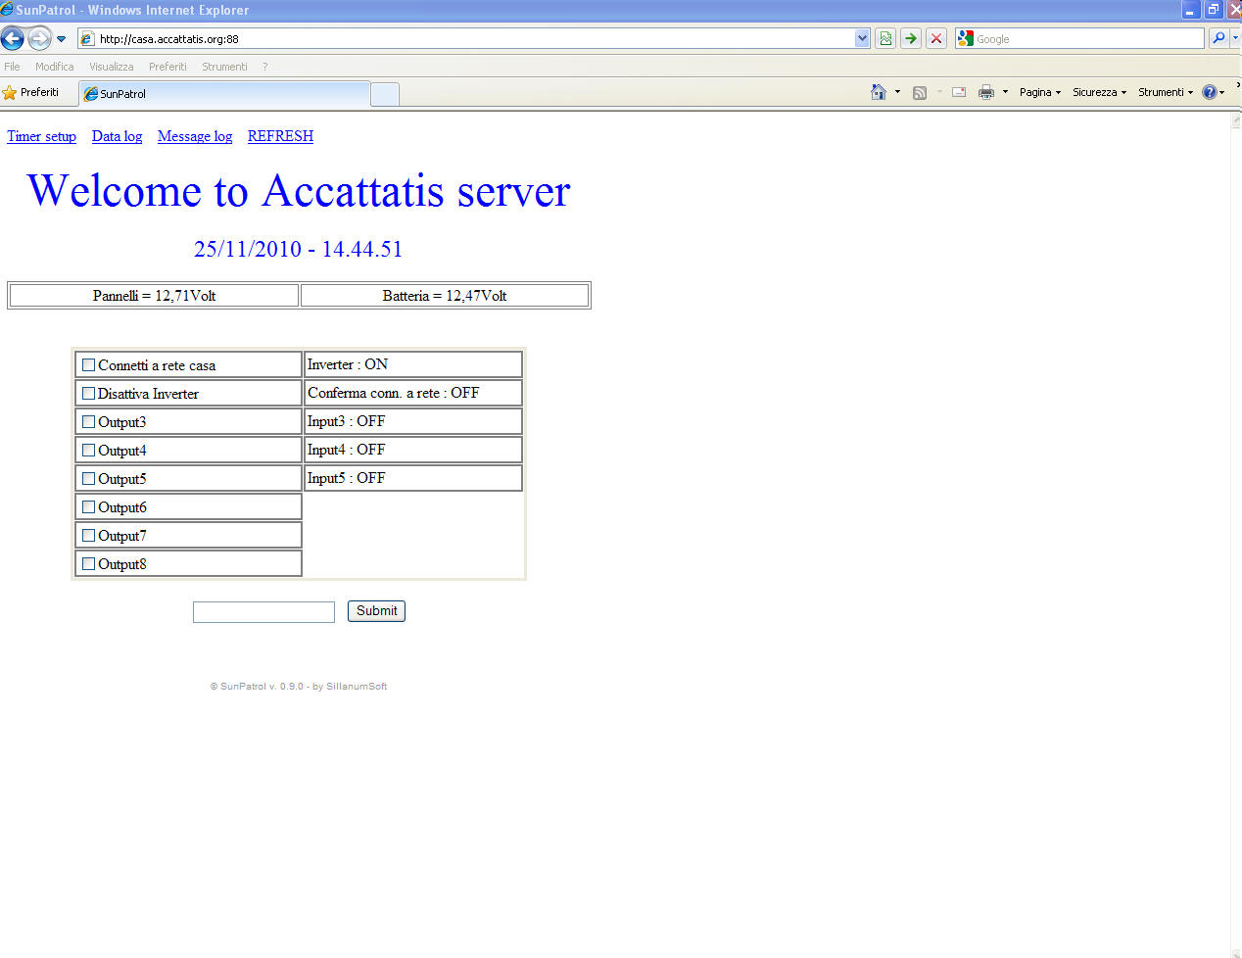Open the Data log link
Viewport: 1242px width, 958px height.
point(117,136)
